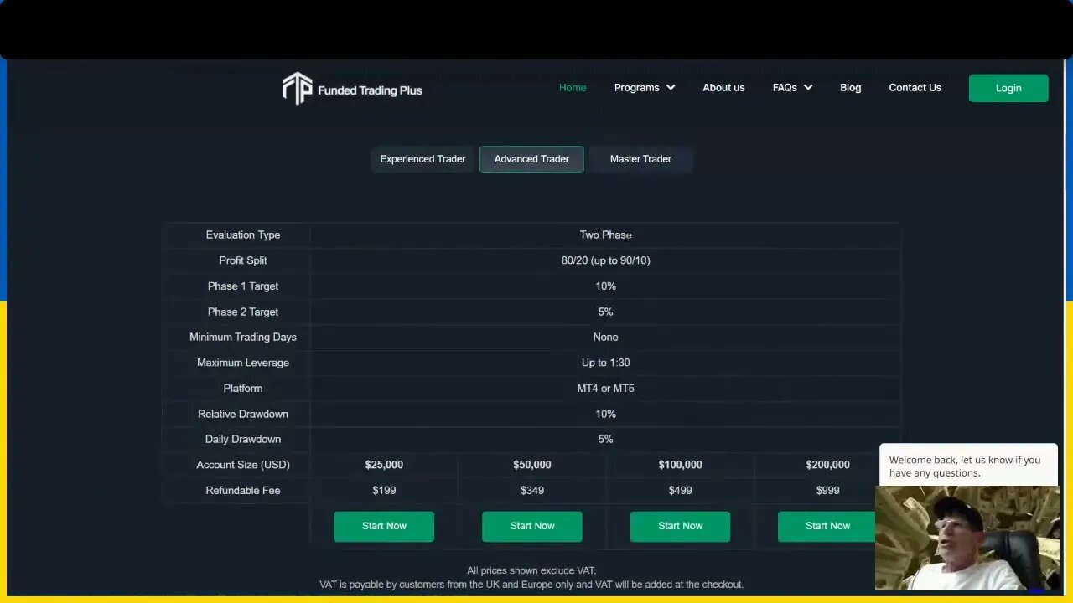Start Now for the $200,000 account
This screenshot has width=1073, height=603.
pos(827,526)
